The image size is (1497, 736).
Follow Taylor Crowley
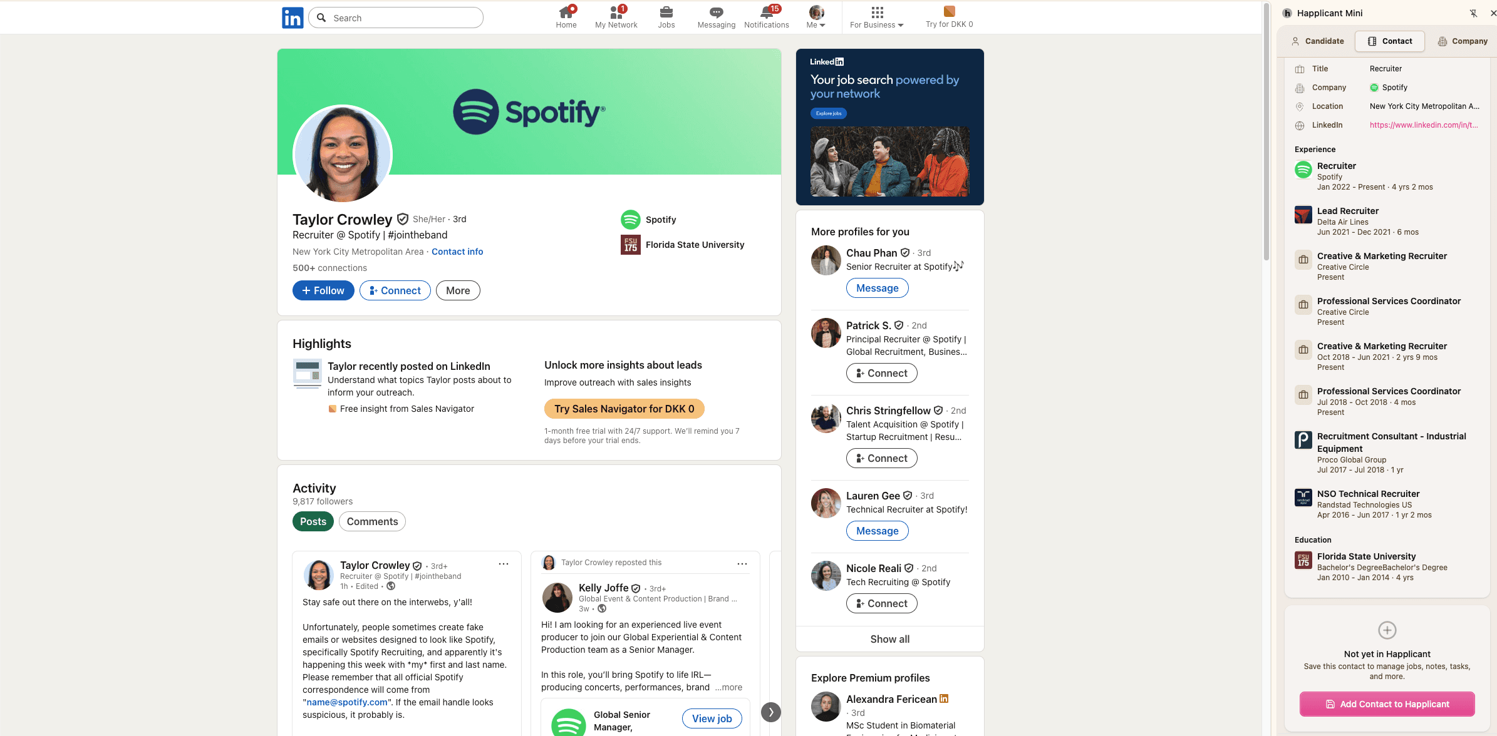point(323,290)
